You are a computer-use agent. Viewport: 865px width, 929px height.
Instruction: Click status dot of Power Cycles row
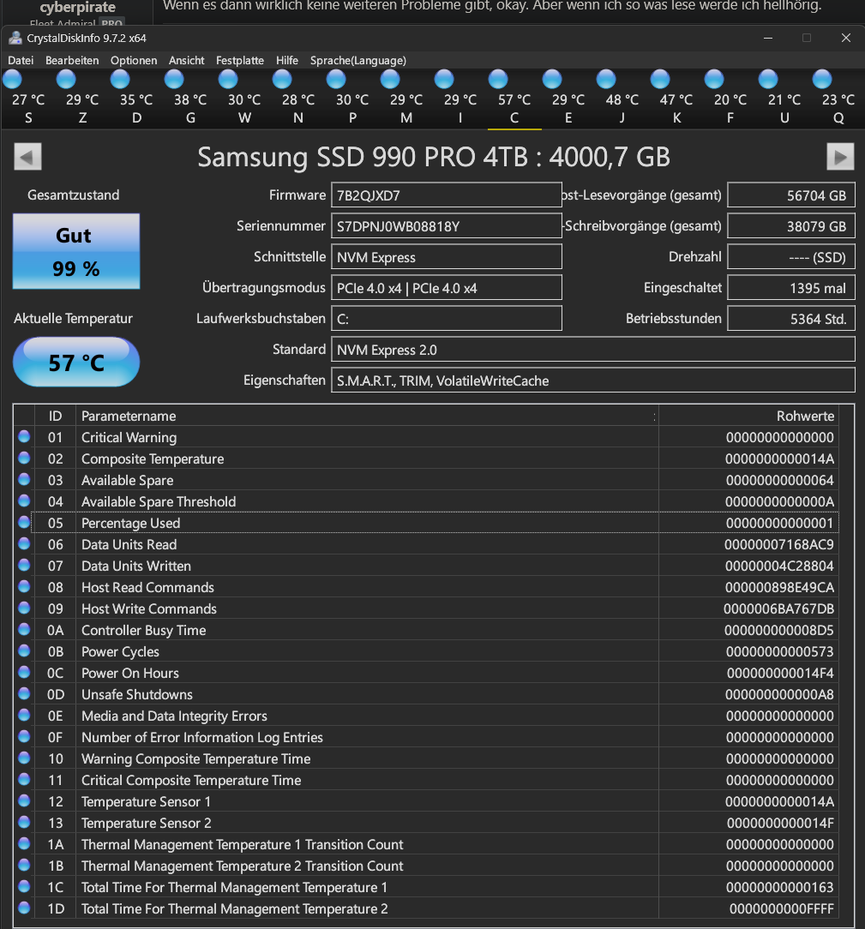(24, 650)
